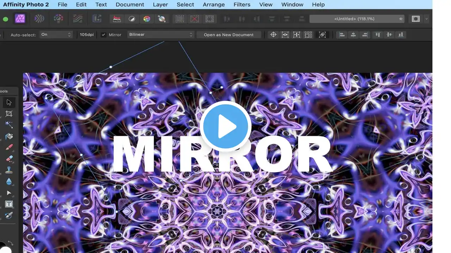Open the File menu
Viewport: 451px width, 253px height.
click(x=62, y=5)
